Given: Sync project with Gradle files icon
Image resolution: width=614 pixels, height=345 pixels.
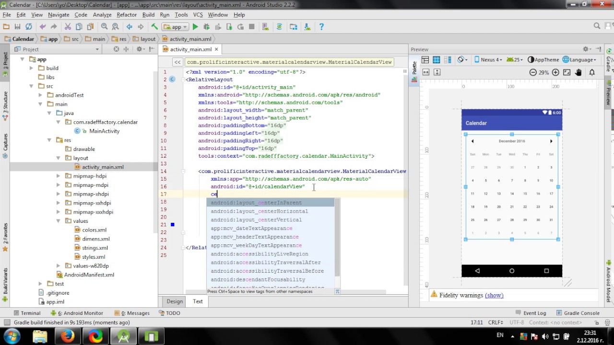Looking at the screenshot, I should [x=279, y=27].
